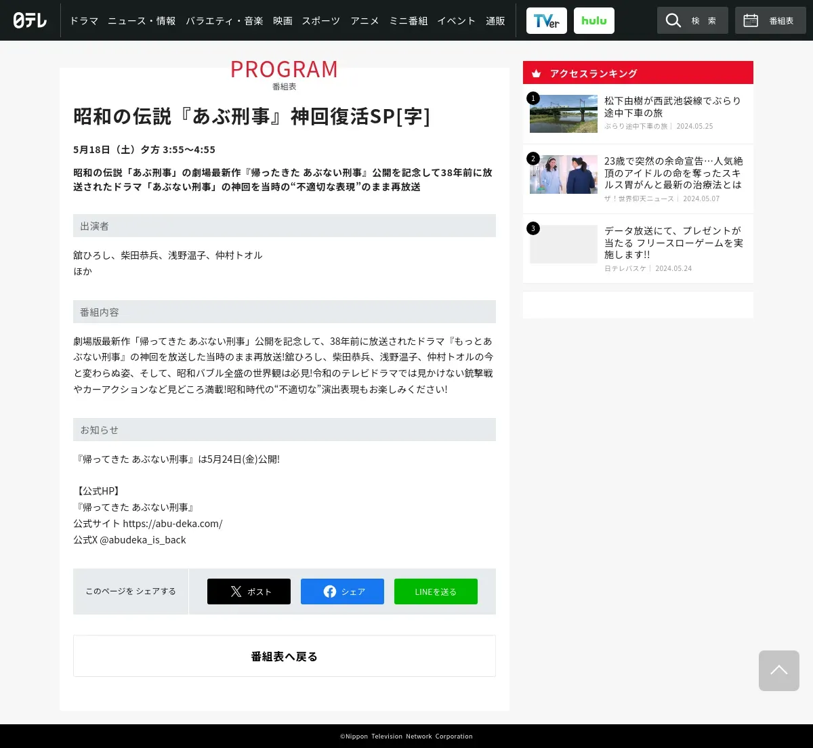Click the calendar icon for 番組表

click(x=751, y=20)
